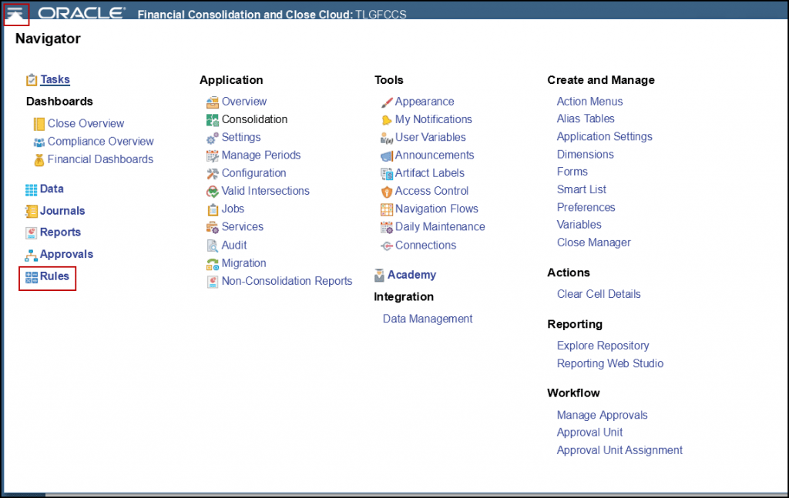Screen dimensions: 789x498
Task: Click the Connections icon
Action: 387,246
